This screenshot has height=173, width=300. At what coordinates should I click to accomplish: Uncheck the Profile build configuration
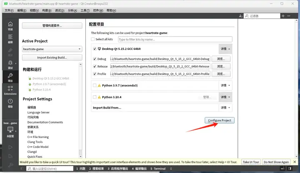click(x=95, y=74)
